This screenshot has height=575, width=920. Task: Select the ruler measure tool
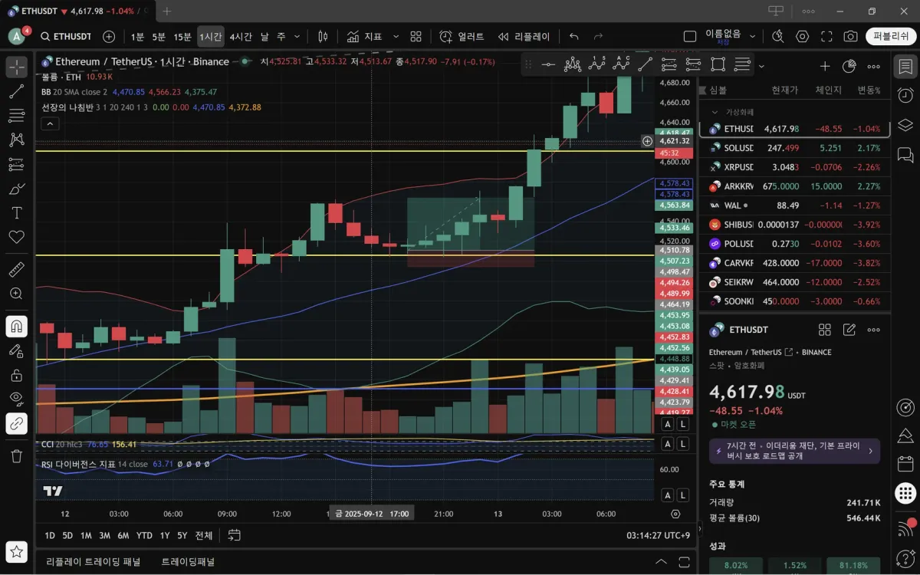click(16, 269)
